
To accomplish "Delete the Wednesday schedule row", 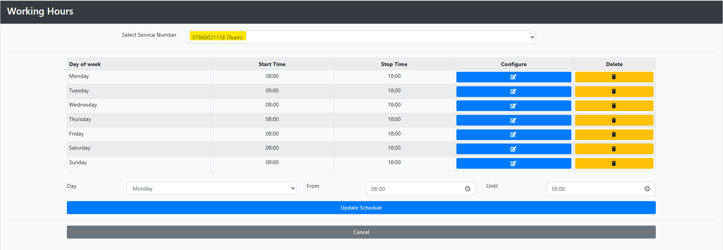I will [614, 106].
